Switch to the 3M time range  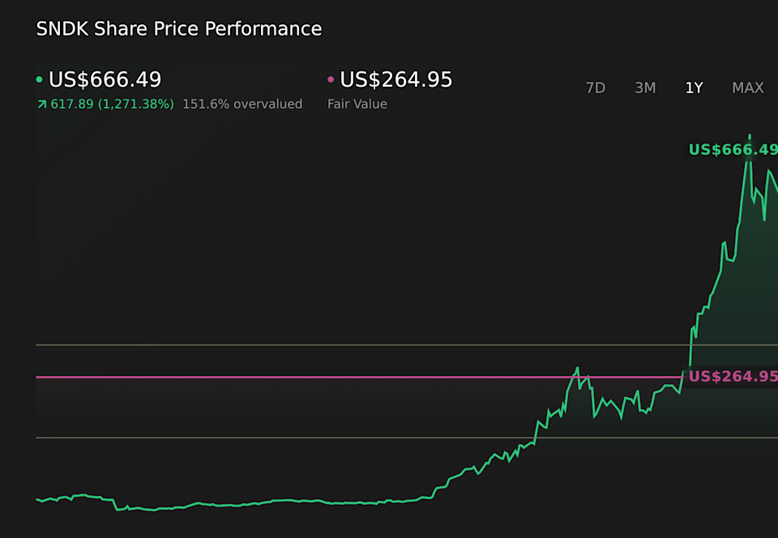pos(645,88)
